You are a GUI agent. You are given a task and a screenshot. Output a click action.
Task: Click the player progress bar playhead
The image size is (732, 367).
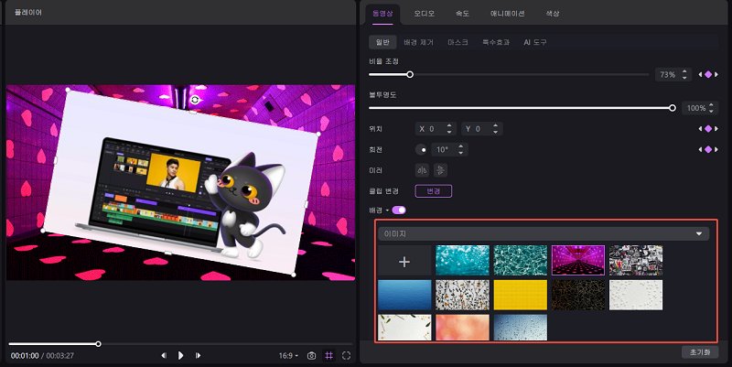click(x=98, y=344)
